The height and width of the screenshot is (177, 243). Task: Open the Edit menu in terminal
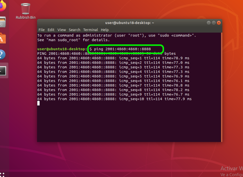point(51,30)
